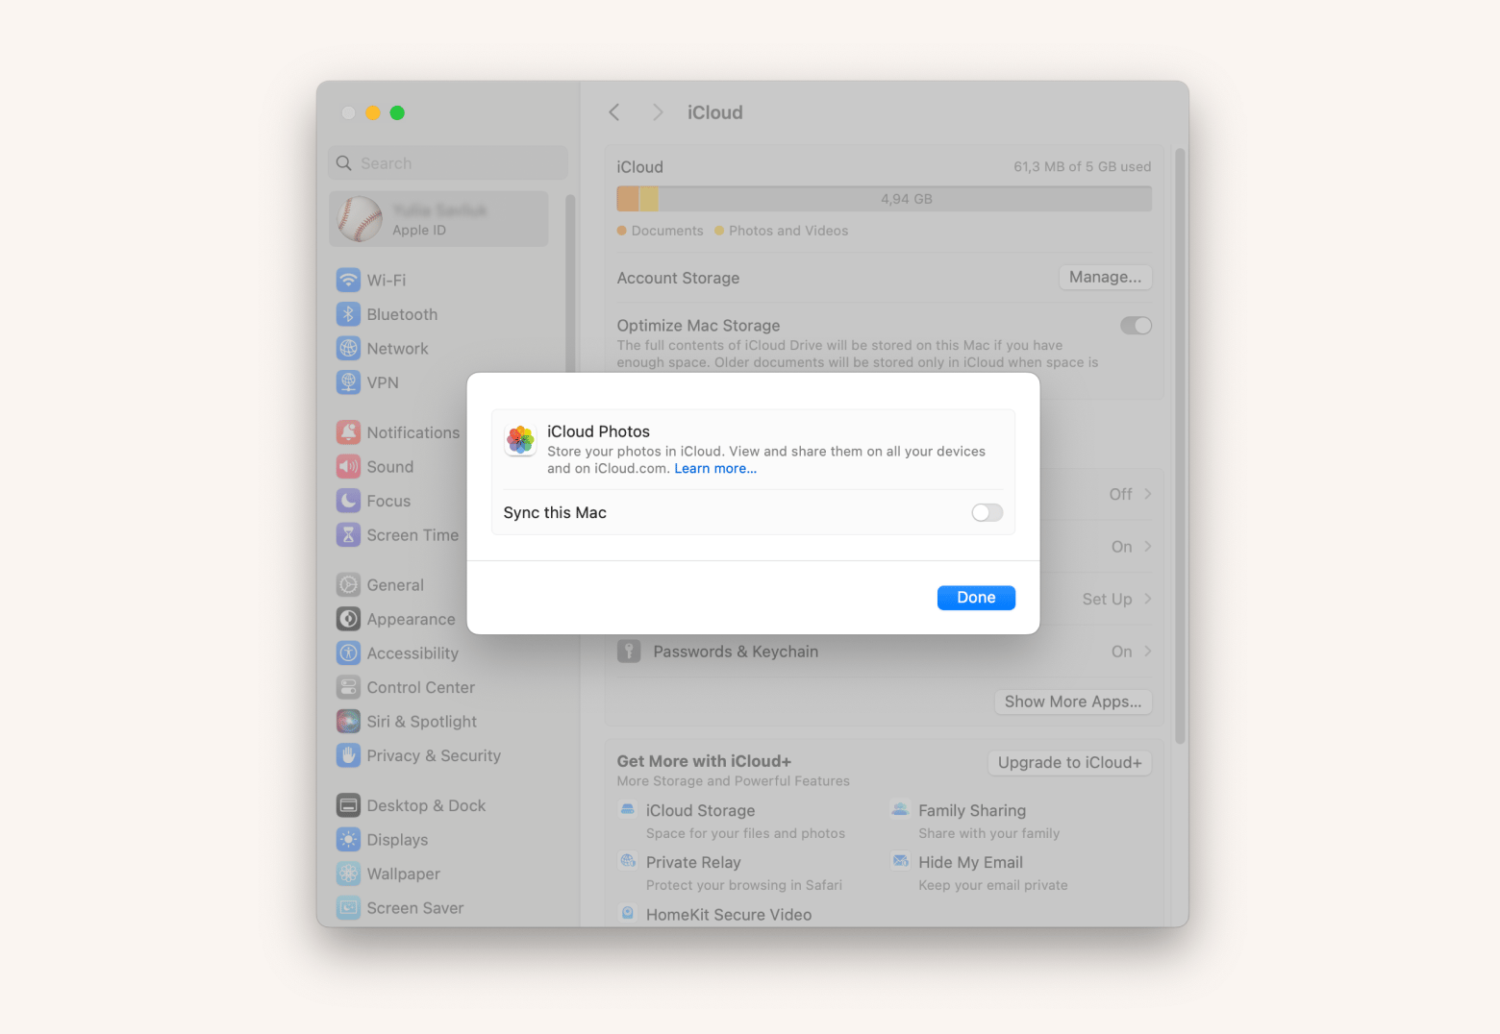Image resolution: width=1500 pixels, height=1034 pixels.
Task: Click the Sound speaker icon
Action: 348,467
